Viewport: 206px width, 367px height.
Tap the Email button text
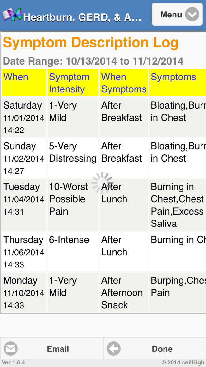pos(58,349)
